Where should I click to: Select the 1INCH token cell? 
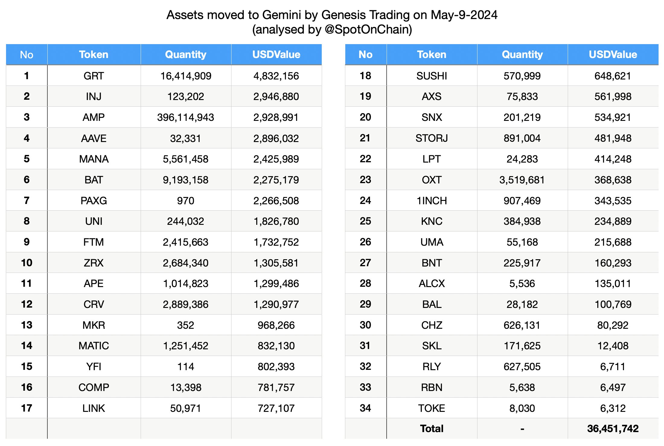432,201
